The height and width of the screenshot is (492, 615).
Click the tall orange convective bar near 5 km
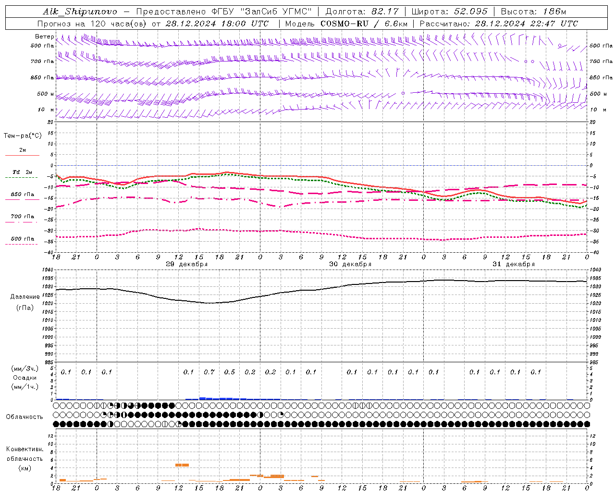pos(182,465)
